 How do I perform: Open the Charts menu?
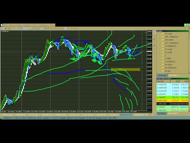click(x=27, y=25)
